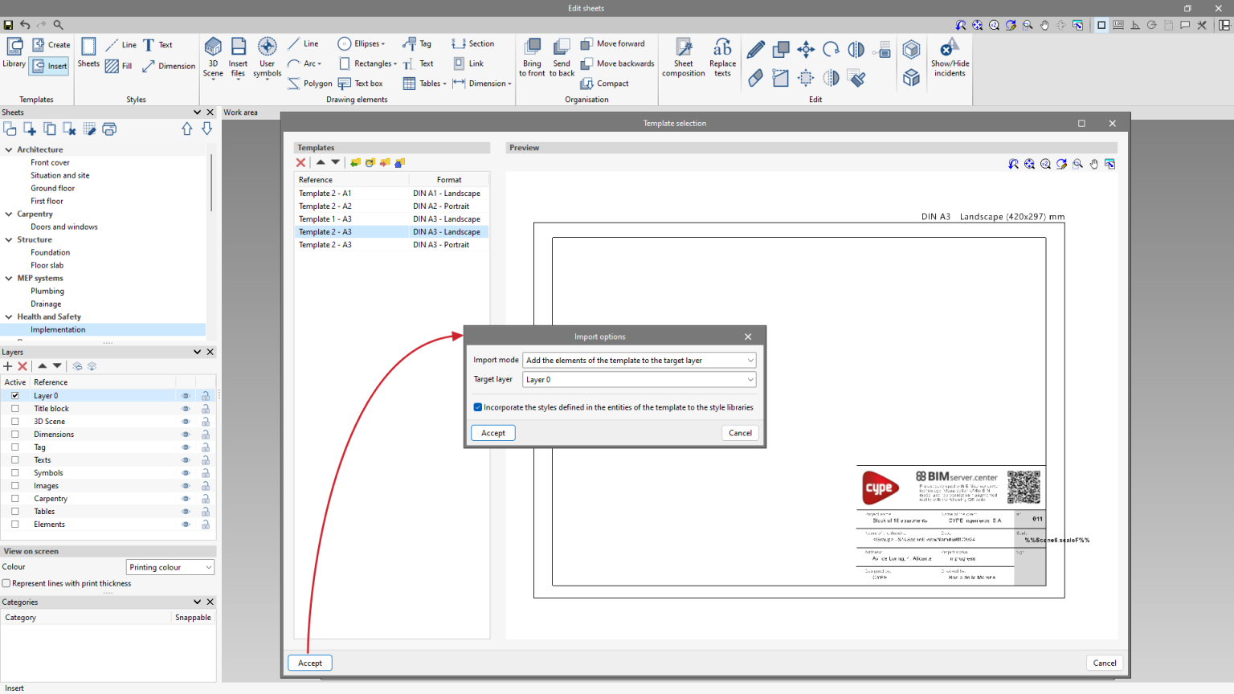Open the Target layer dropdown

pyautogui.click(x=749, y=379)
